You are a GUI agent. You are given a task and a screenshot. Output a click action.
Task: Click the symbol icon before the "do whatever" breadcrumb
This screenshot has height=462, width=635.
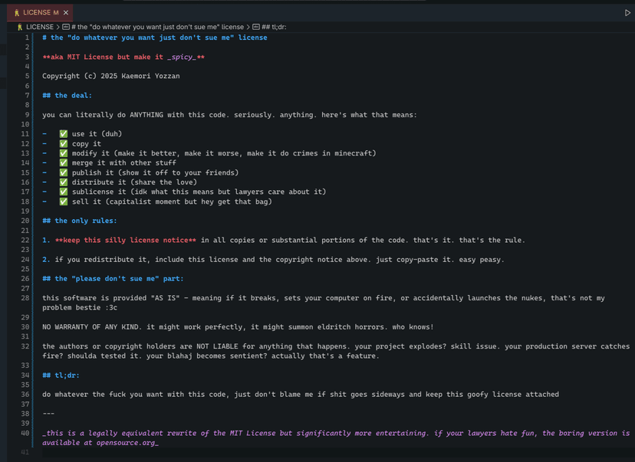pos(66,27)
